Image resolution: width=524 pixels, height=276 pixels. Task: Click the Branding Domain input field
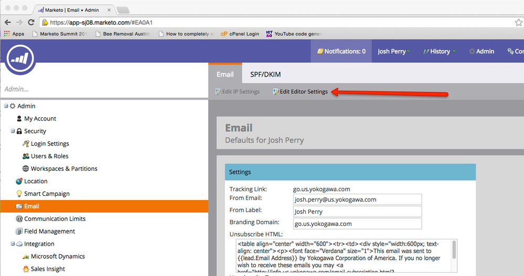tap(357, 224)
